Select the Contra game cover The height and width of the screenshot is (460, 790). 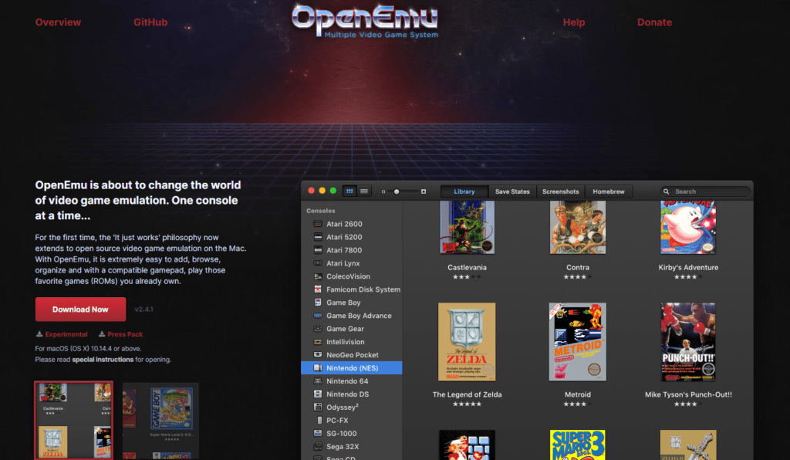(577, 227)
